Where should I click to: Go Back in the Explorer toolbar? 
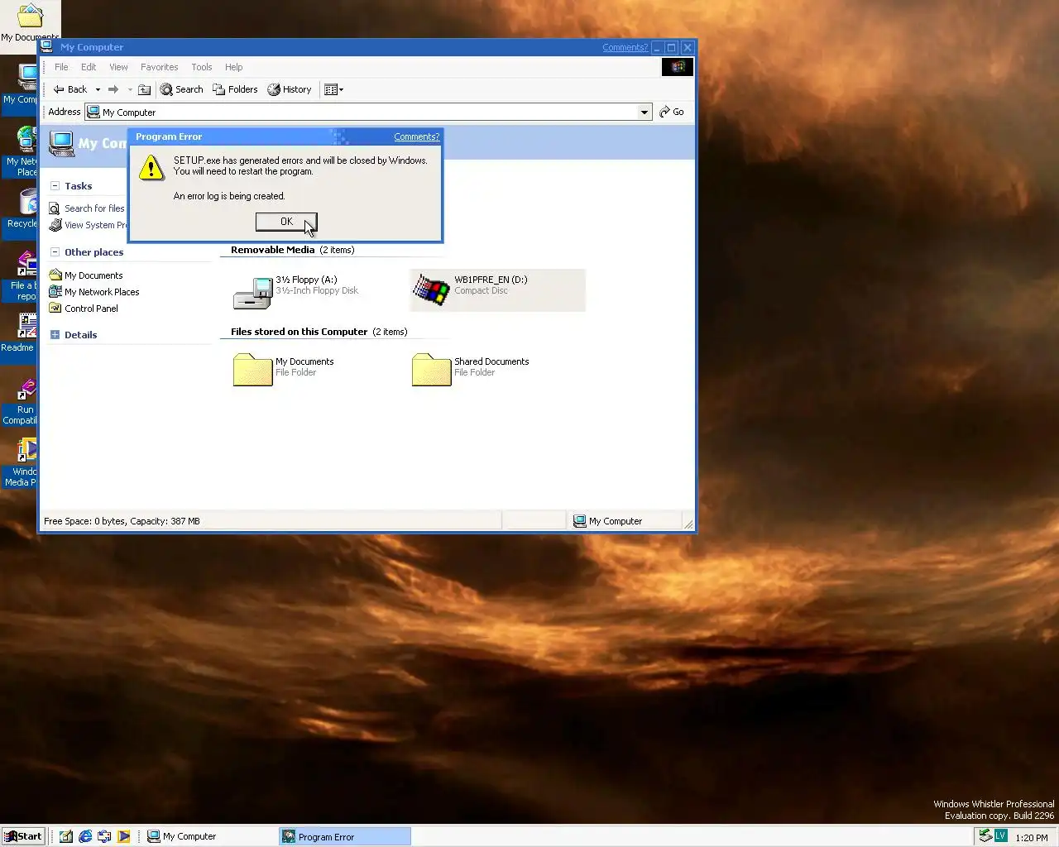coord(70,89)
